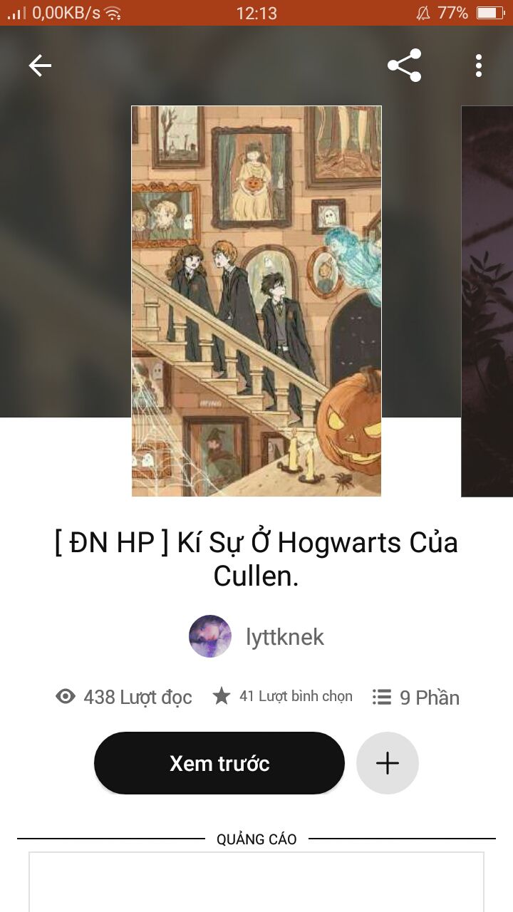Select the Hogwarts story cover image

[256, 301]
